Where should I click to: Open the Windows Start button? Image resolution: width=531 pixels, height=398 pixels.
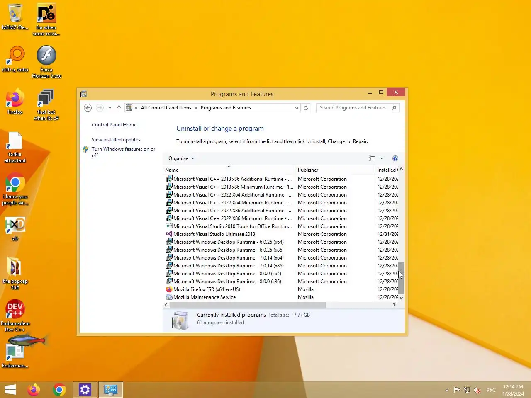click(x=10, y=390)
